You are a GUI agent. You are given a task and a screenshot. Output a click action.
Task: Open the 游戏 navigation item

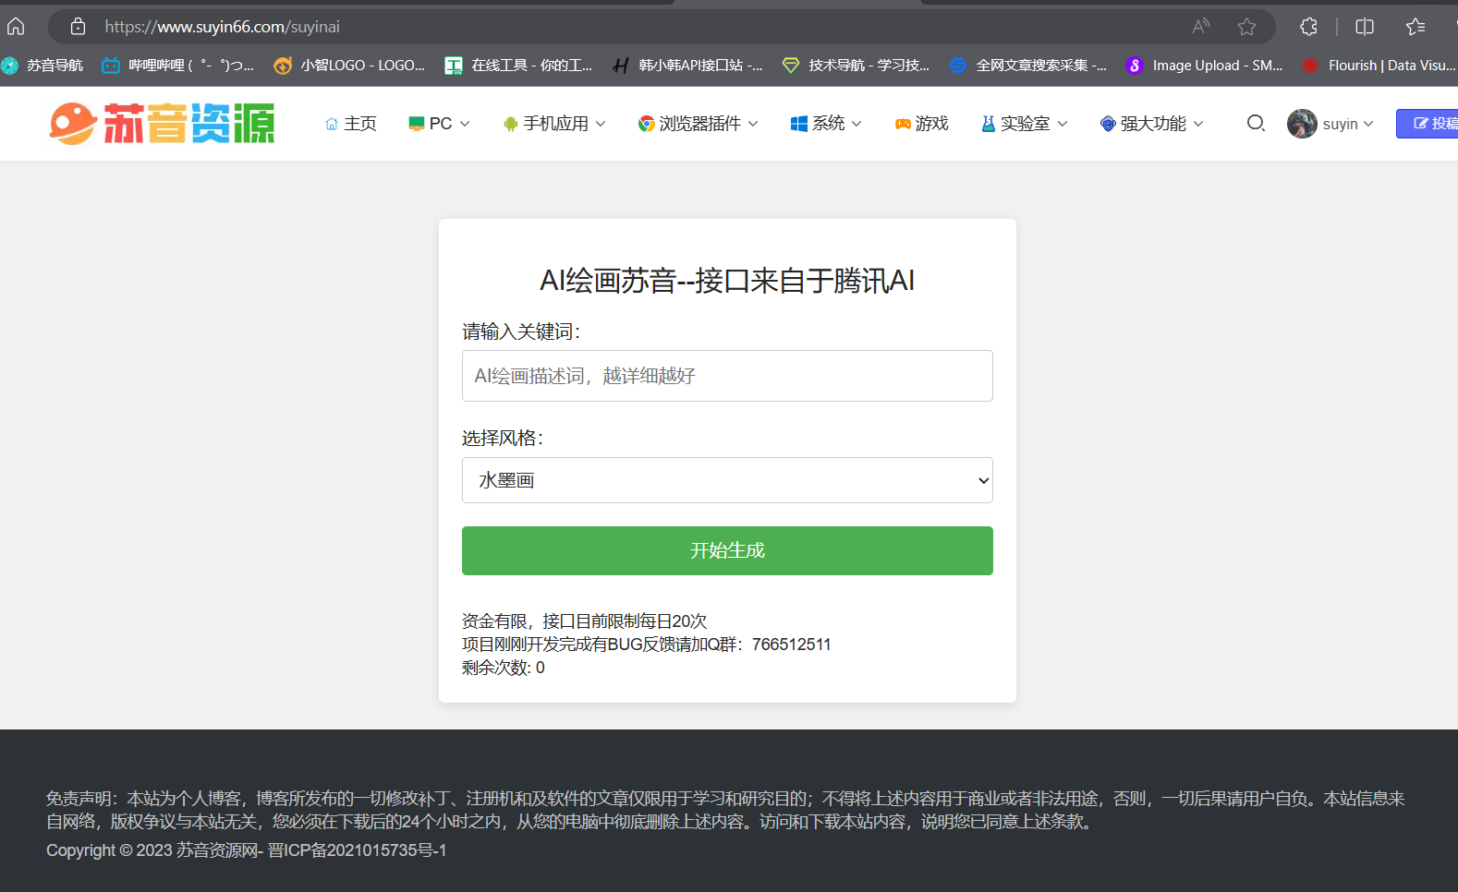[922, 123]
